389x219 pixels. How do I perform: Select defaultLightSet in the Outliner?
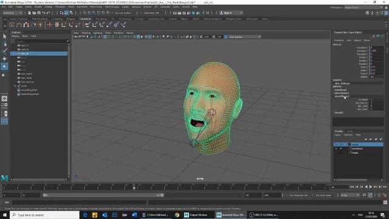click(x=29, y=90)
